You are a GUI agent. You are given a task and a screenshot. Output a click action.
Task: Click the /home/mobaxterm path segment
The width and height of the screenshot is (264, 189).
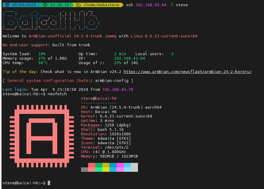[101, 5]
